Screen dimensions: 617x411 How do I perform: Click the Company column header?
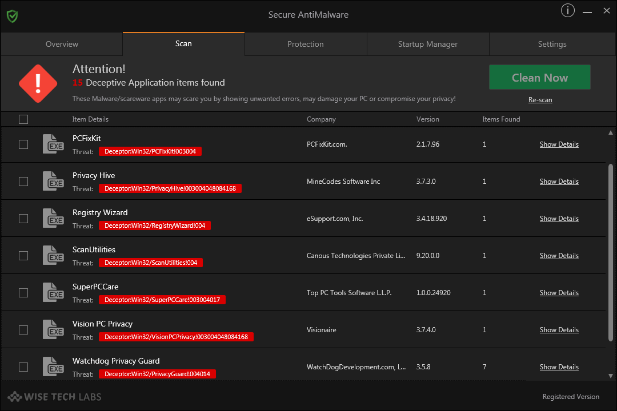pos(321,119)
